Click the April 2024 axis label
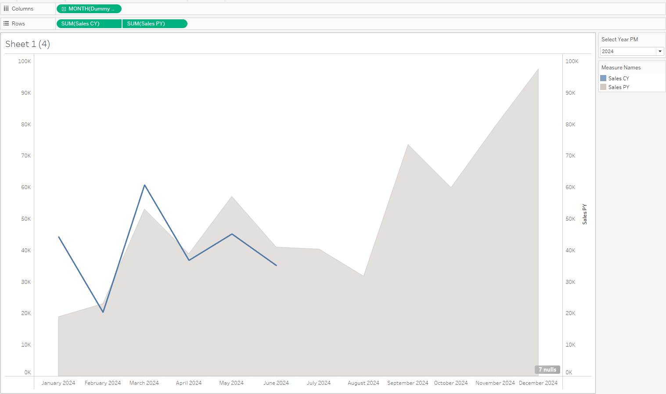The height and width of the screenshot is (394, 666). (x=189, y=383)
